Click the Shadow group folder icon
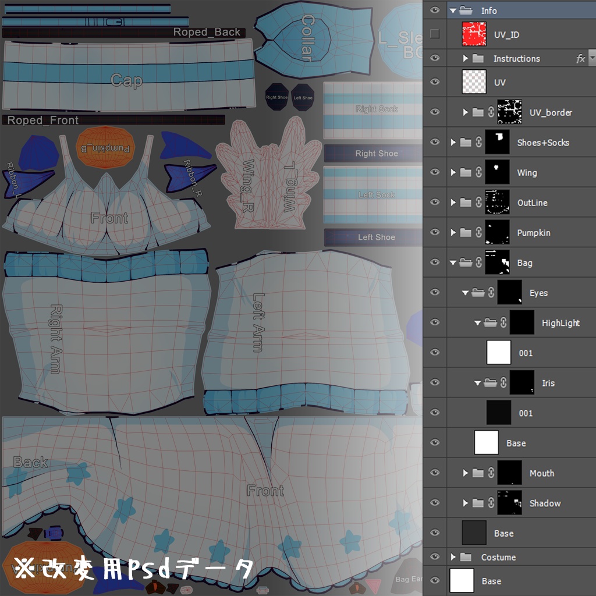 [478, 502]
